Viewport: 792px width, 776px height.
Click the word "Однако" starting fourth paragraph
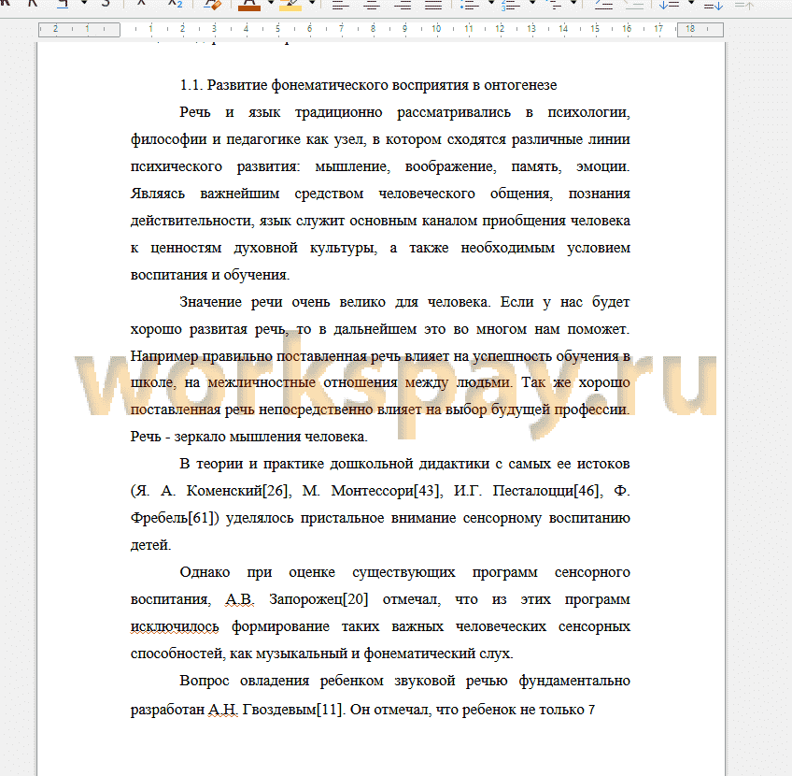(205, 572)
